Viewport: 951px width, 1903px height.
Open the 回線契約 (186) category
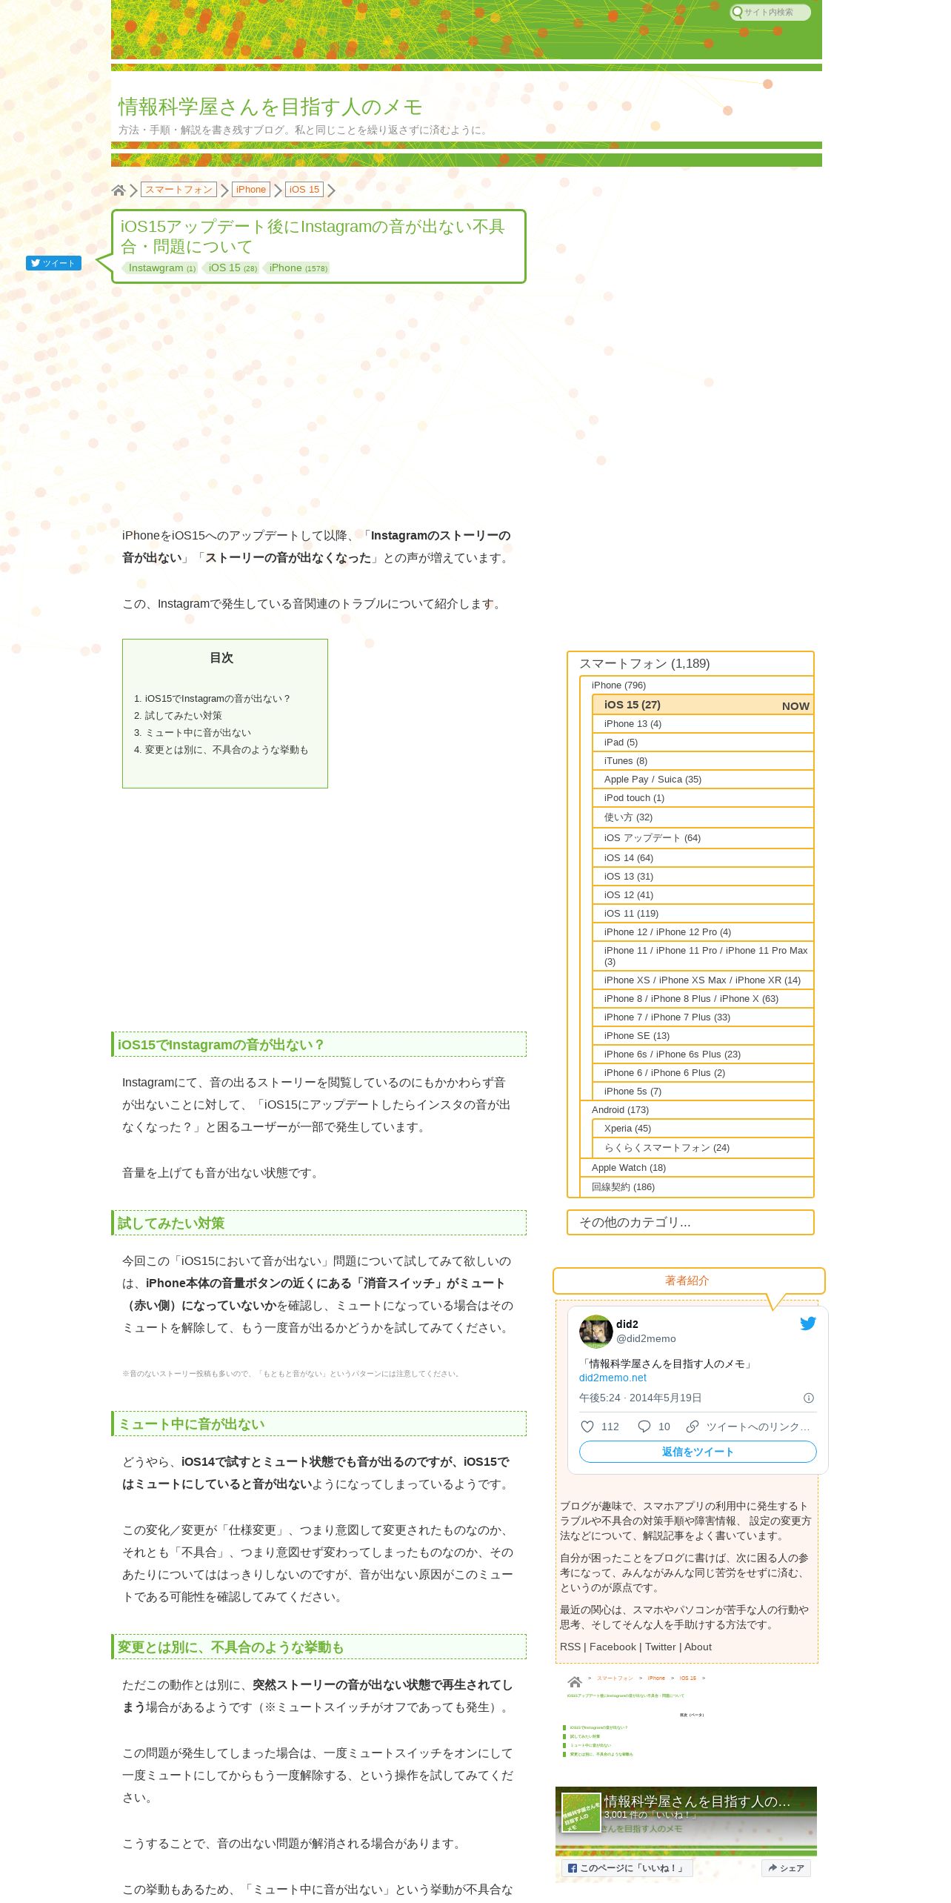[696, 1187]
